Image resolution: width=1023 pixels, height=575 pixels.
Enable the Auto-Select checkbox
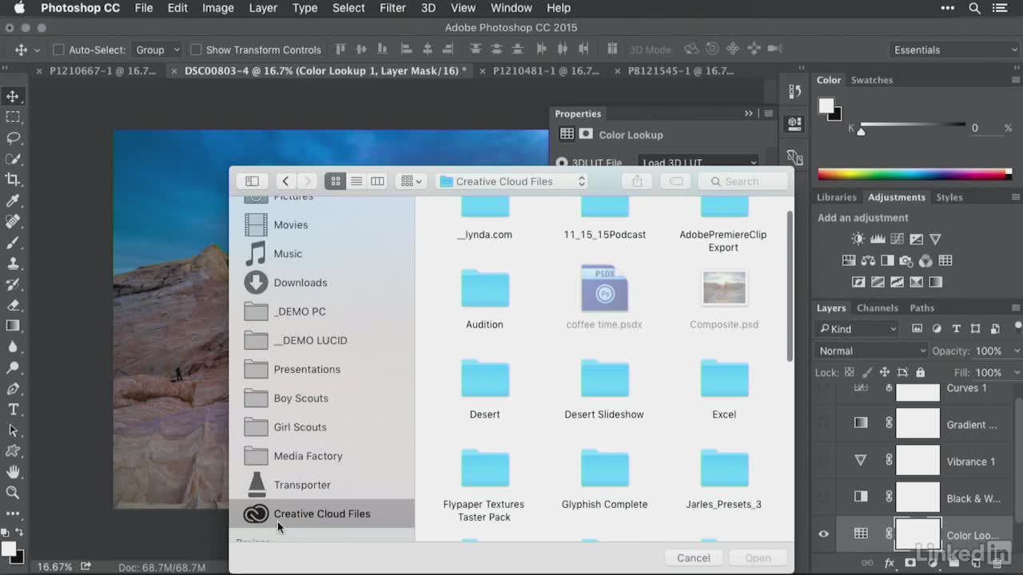pos(58,50)
